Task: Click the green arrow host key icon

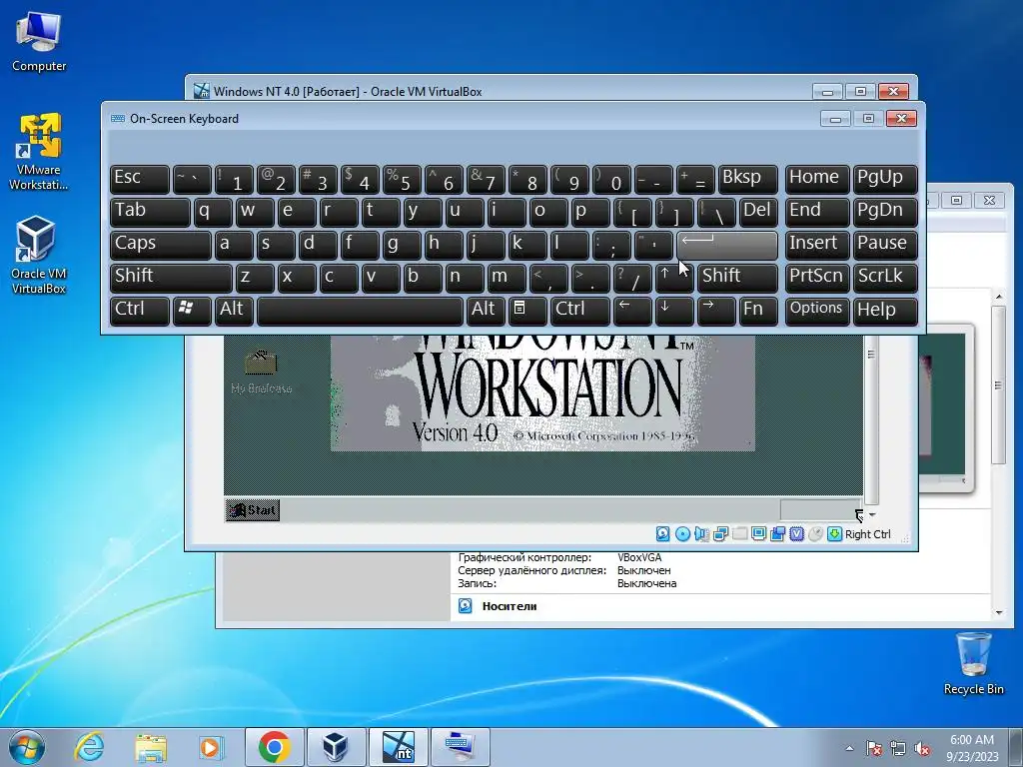Action: click(x=834, y=534)
